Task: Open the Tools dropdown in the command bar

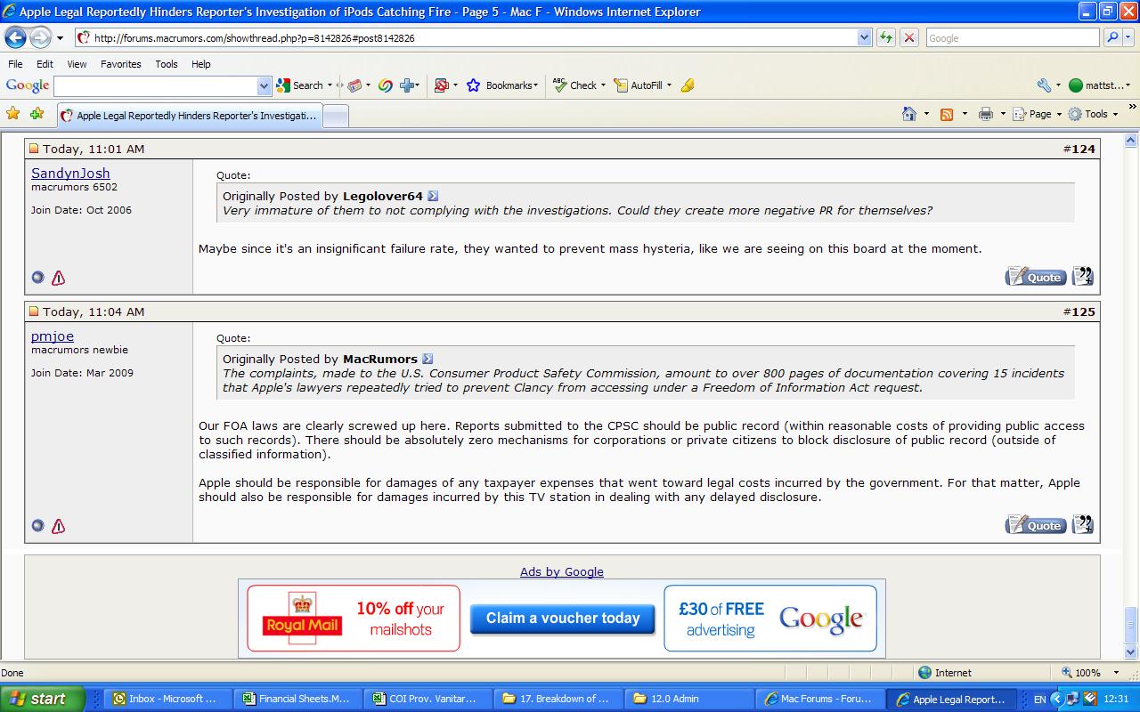Action: [1094, 114]
